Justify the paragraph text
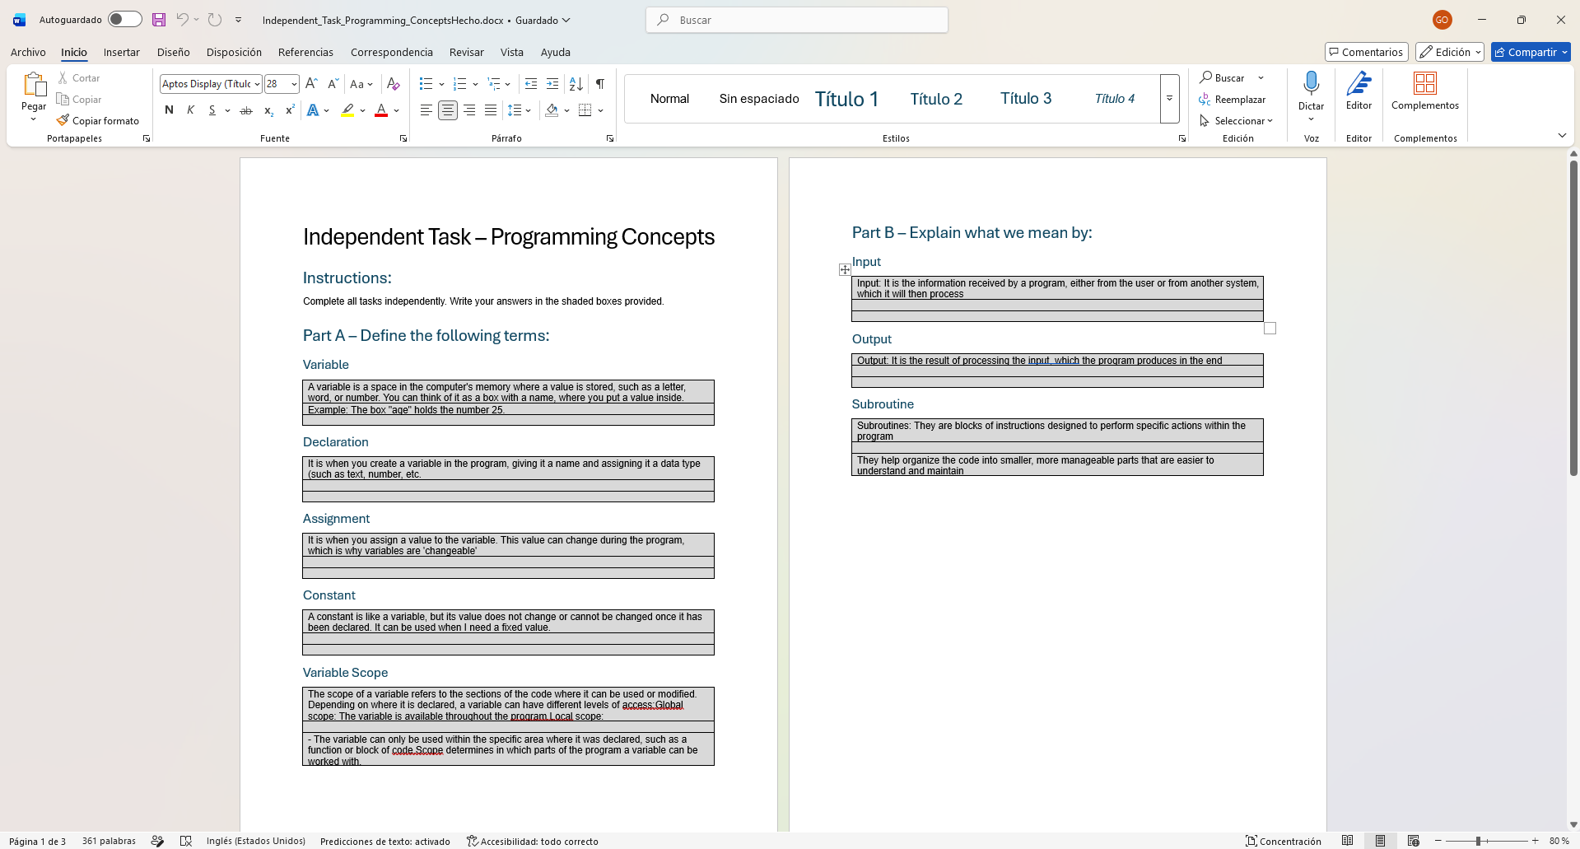This screenshot has height=849, width=1580. click(x=491, y=110)
